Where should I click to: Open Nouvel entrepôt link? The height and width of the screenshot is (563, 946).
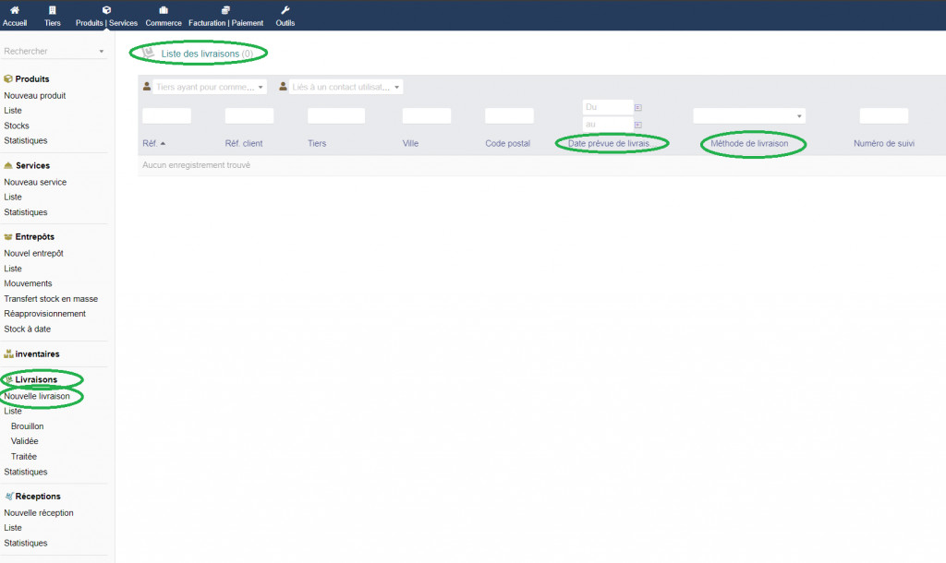click(x=34, y=253)
